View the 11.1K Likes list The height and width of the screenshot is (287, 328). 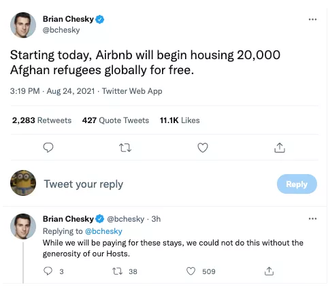point(180,120)
